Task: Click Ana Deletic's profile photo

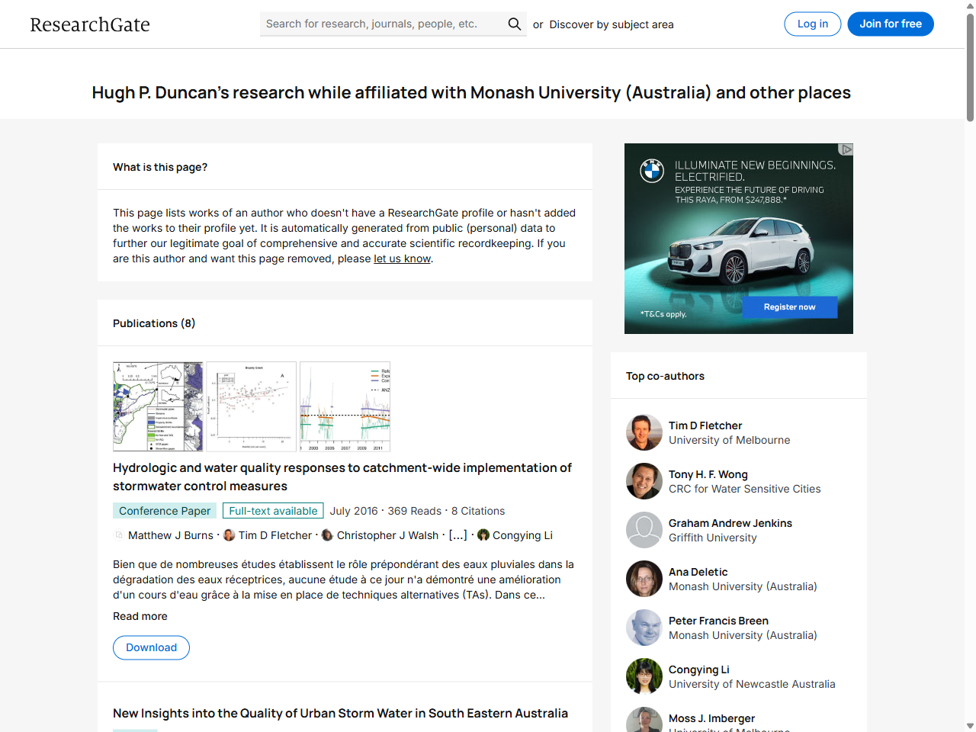Action: coord(644,578)
